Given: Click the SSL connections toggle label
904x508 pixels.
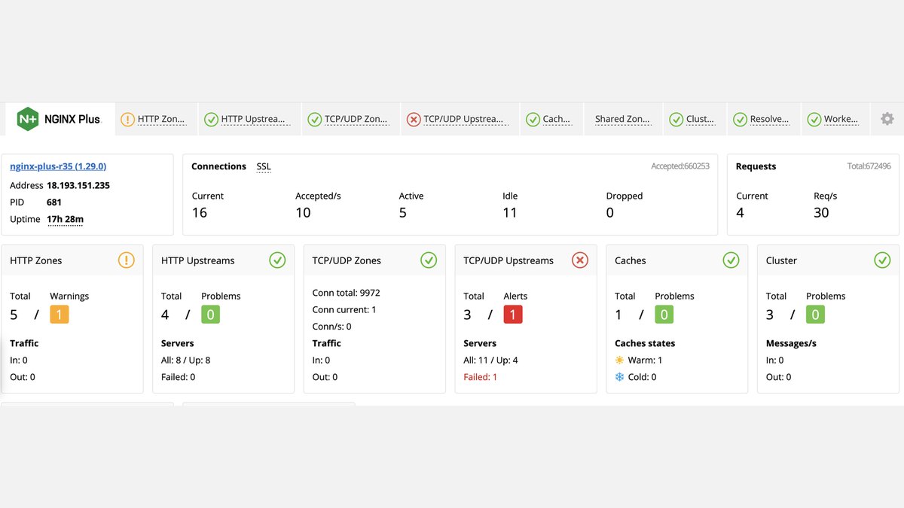Looking at the screenshot, I should pyautogui.click(x=264, y=166).
